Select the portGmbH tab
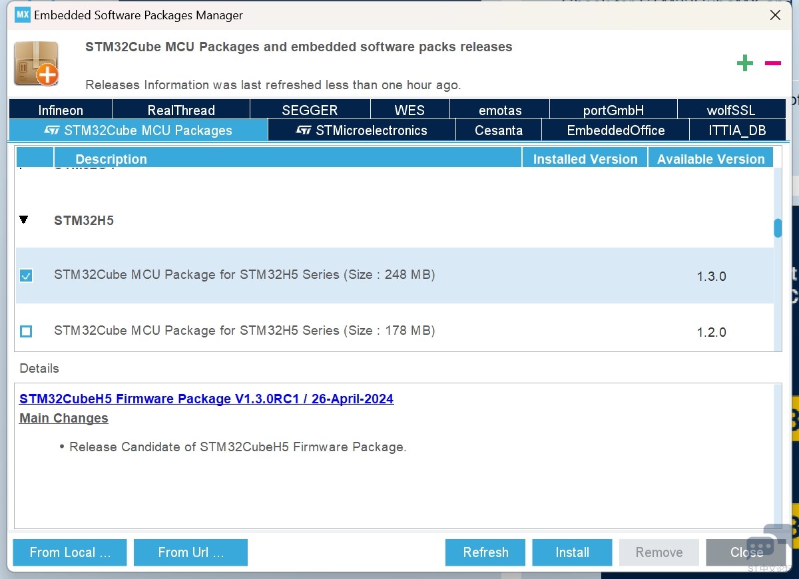 [613, 110]
